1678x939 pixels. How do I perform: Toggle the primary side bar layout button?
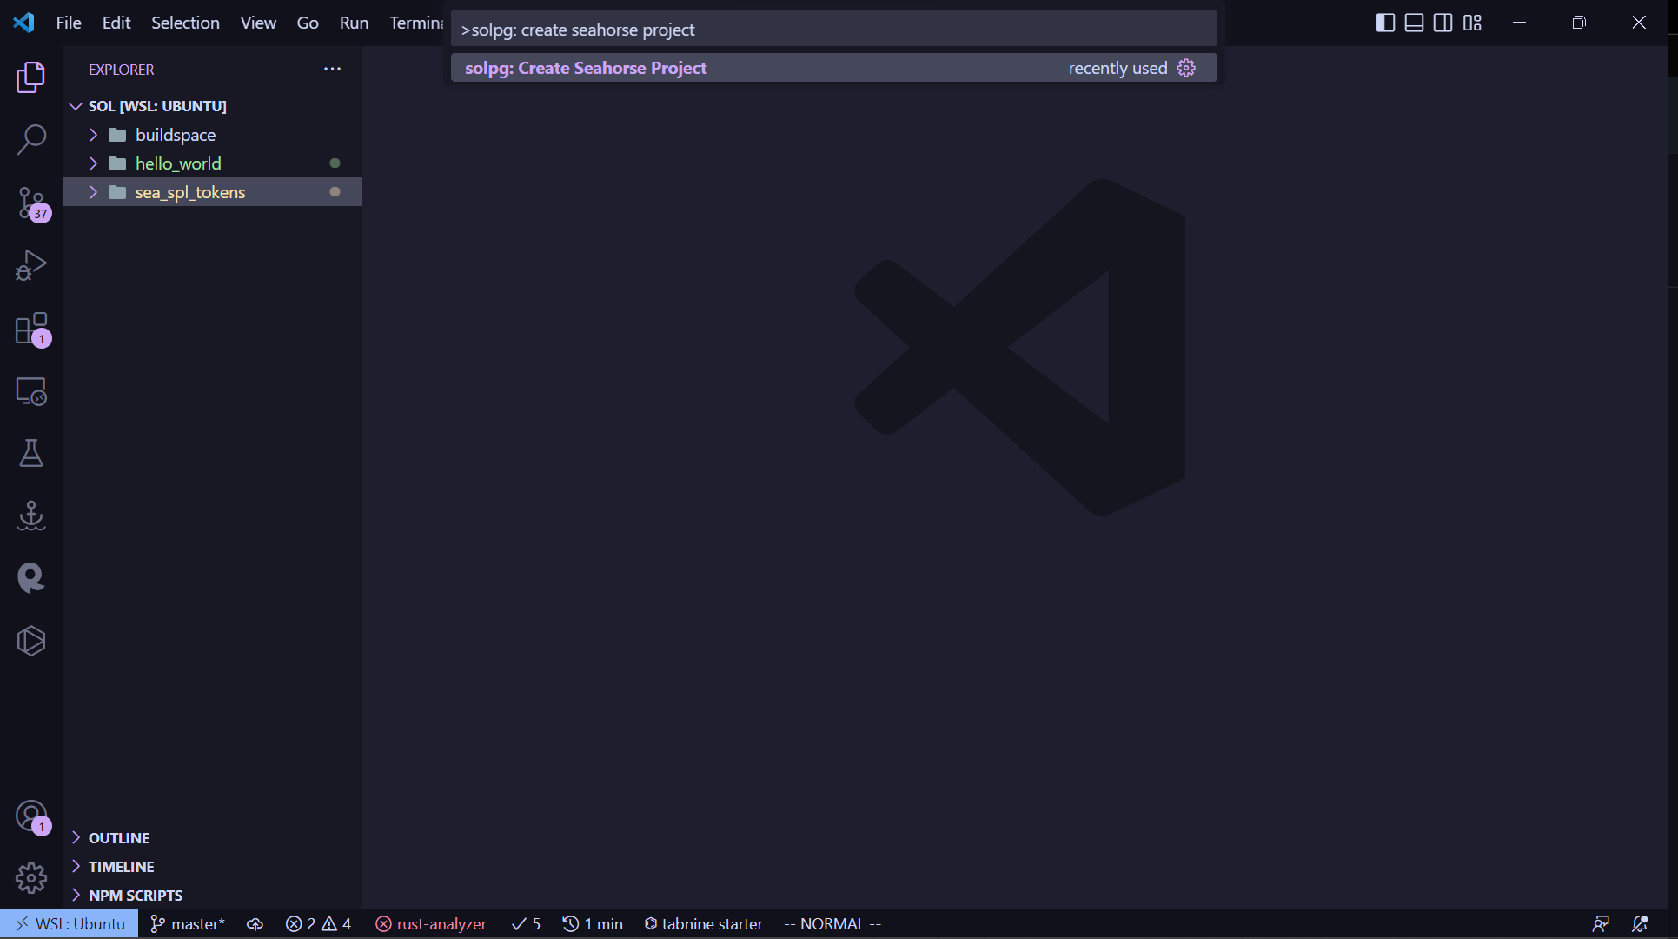(1385, 23)
